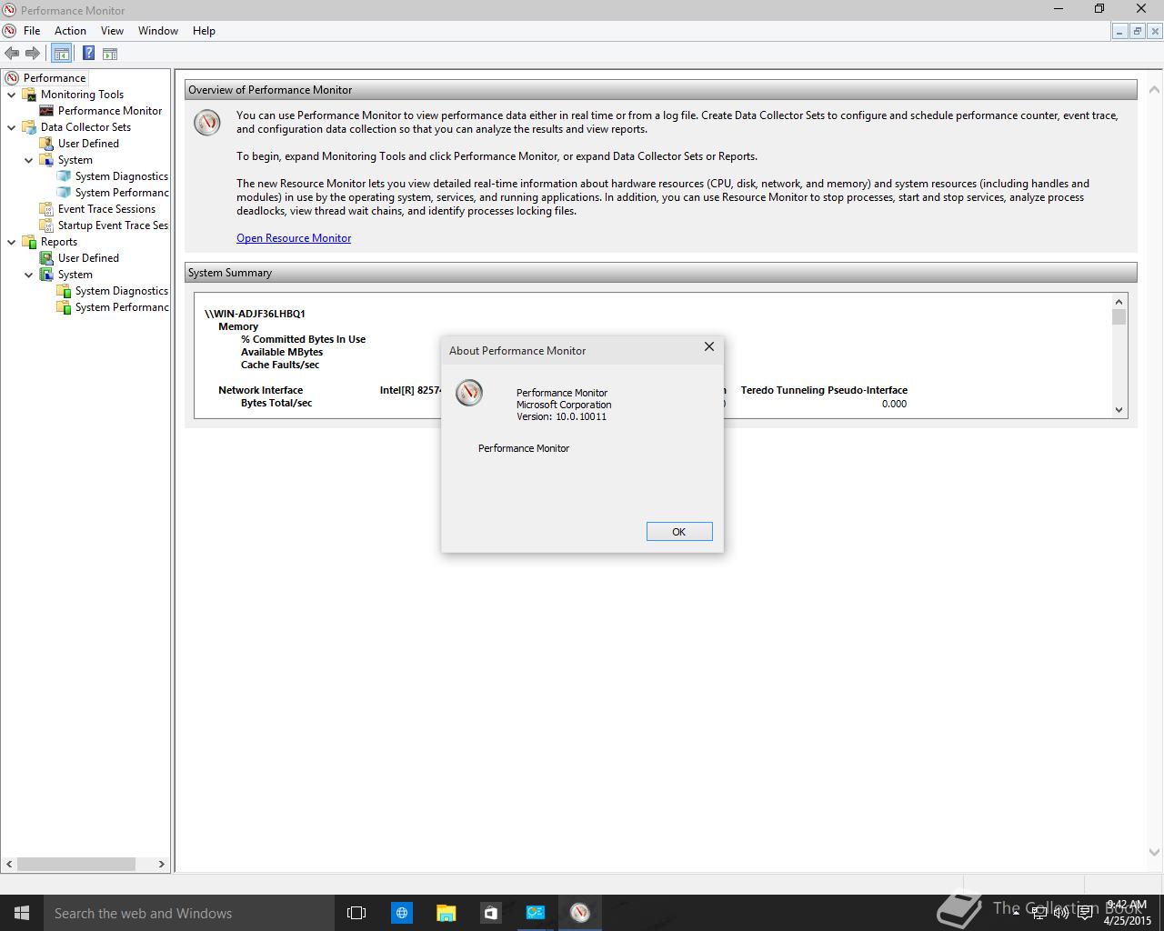Restore the inner MDI child window
The width and height of the screenshot is (1164, 931).
[x=1137, y=31]
